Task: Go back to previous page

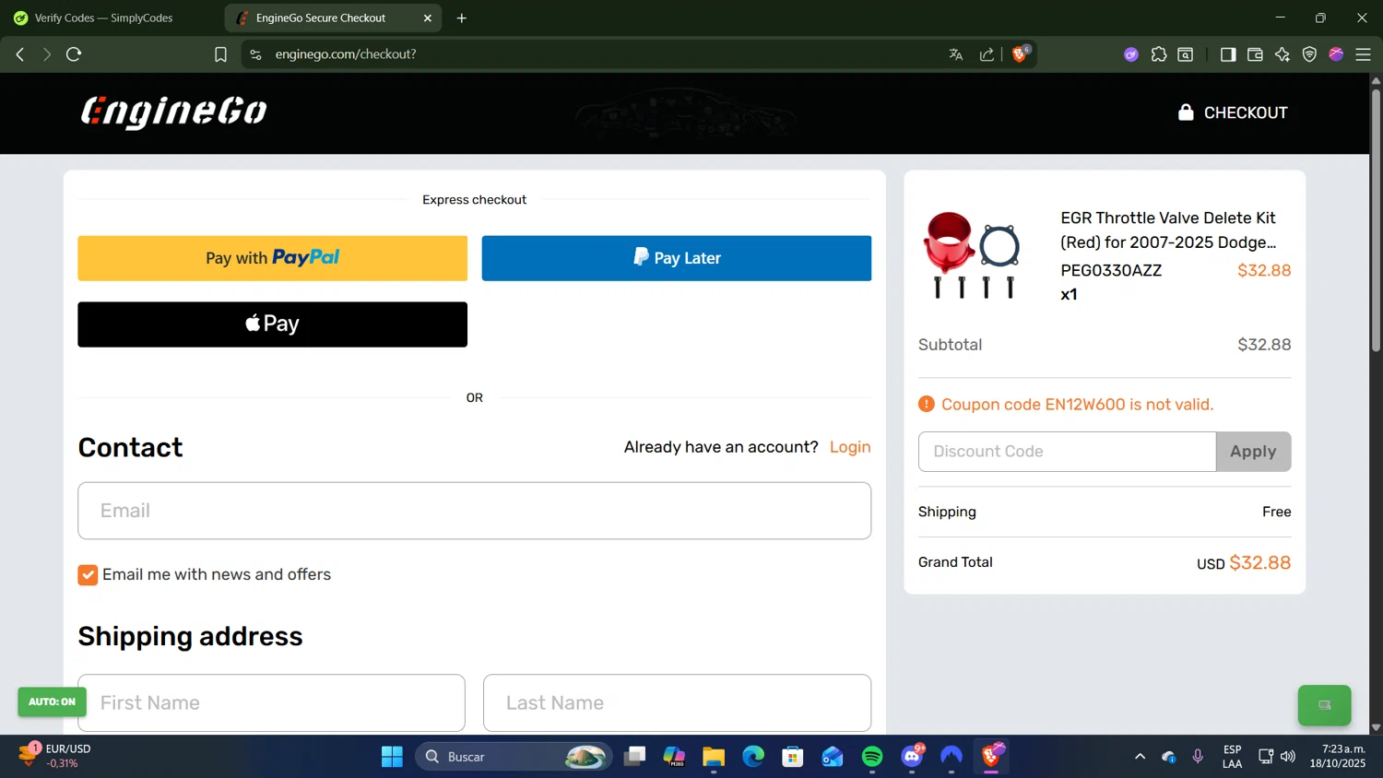Action: click(19, 54)
